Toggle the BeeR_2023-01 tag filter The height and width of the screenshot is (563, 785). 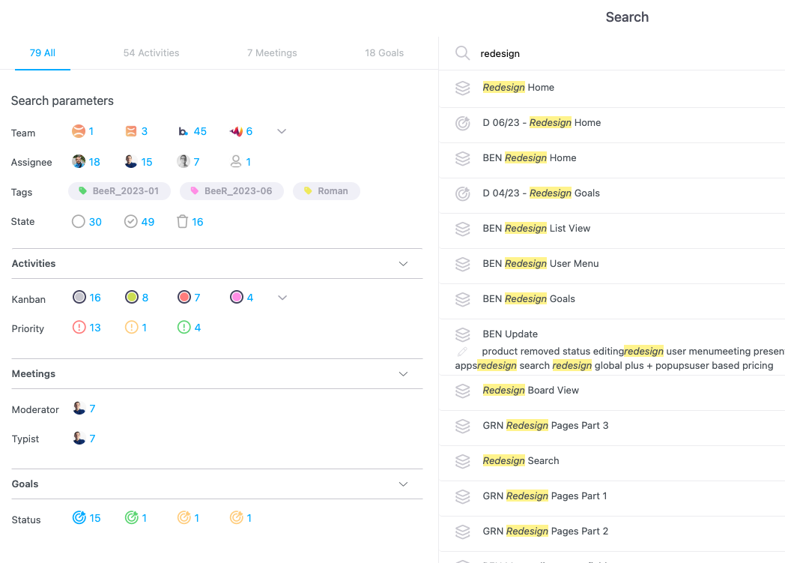point(119,191)
